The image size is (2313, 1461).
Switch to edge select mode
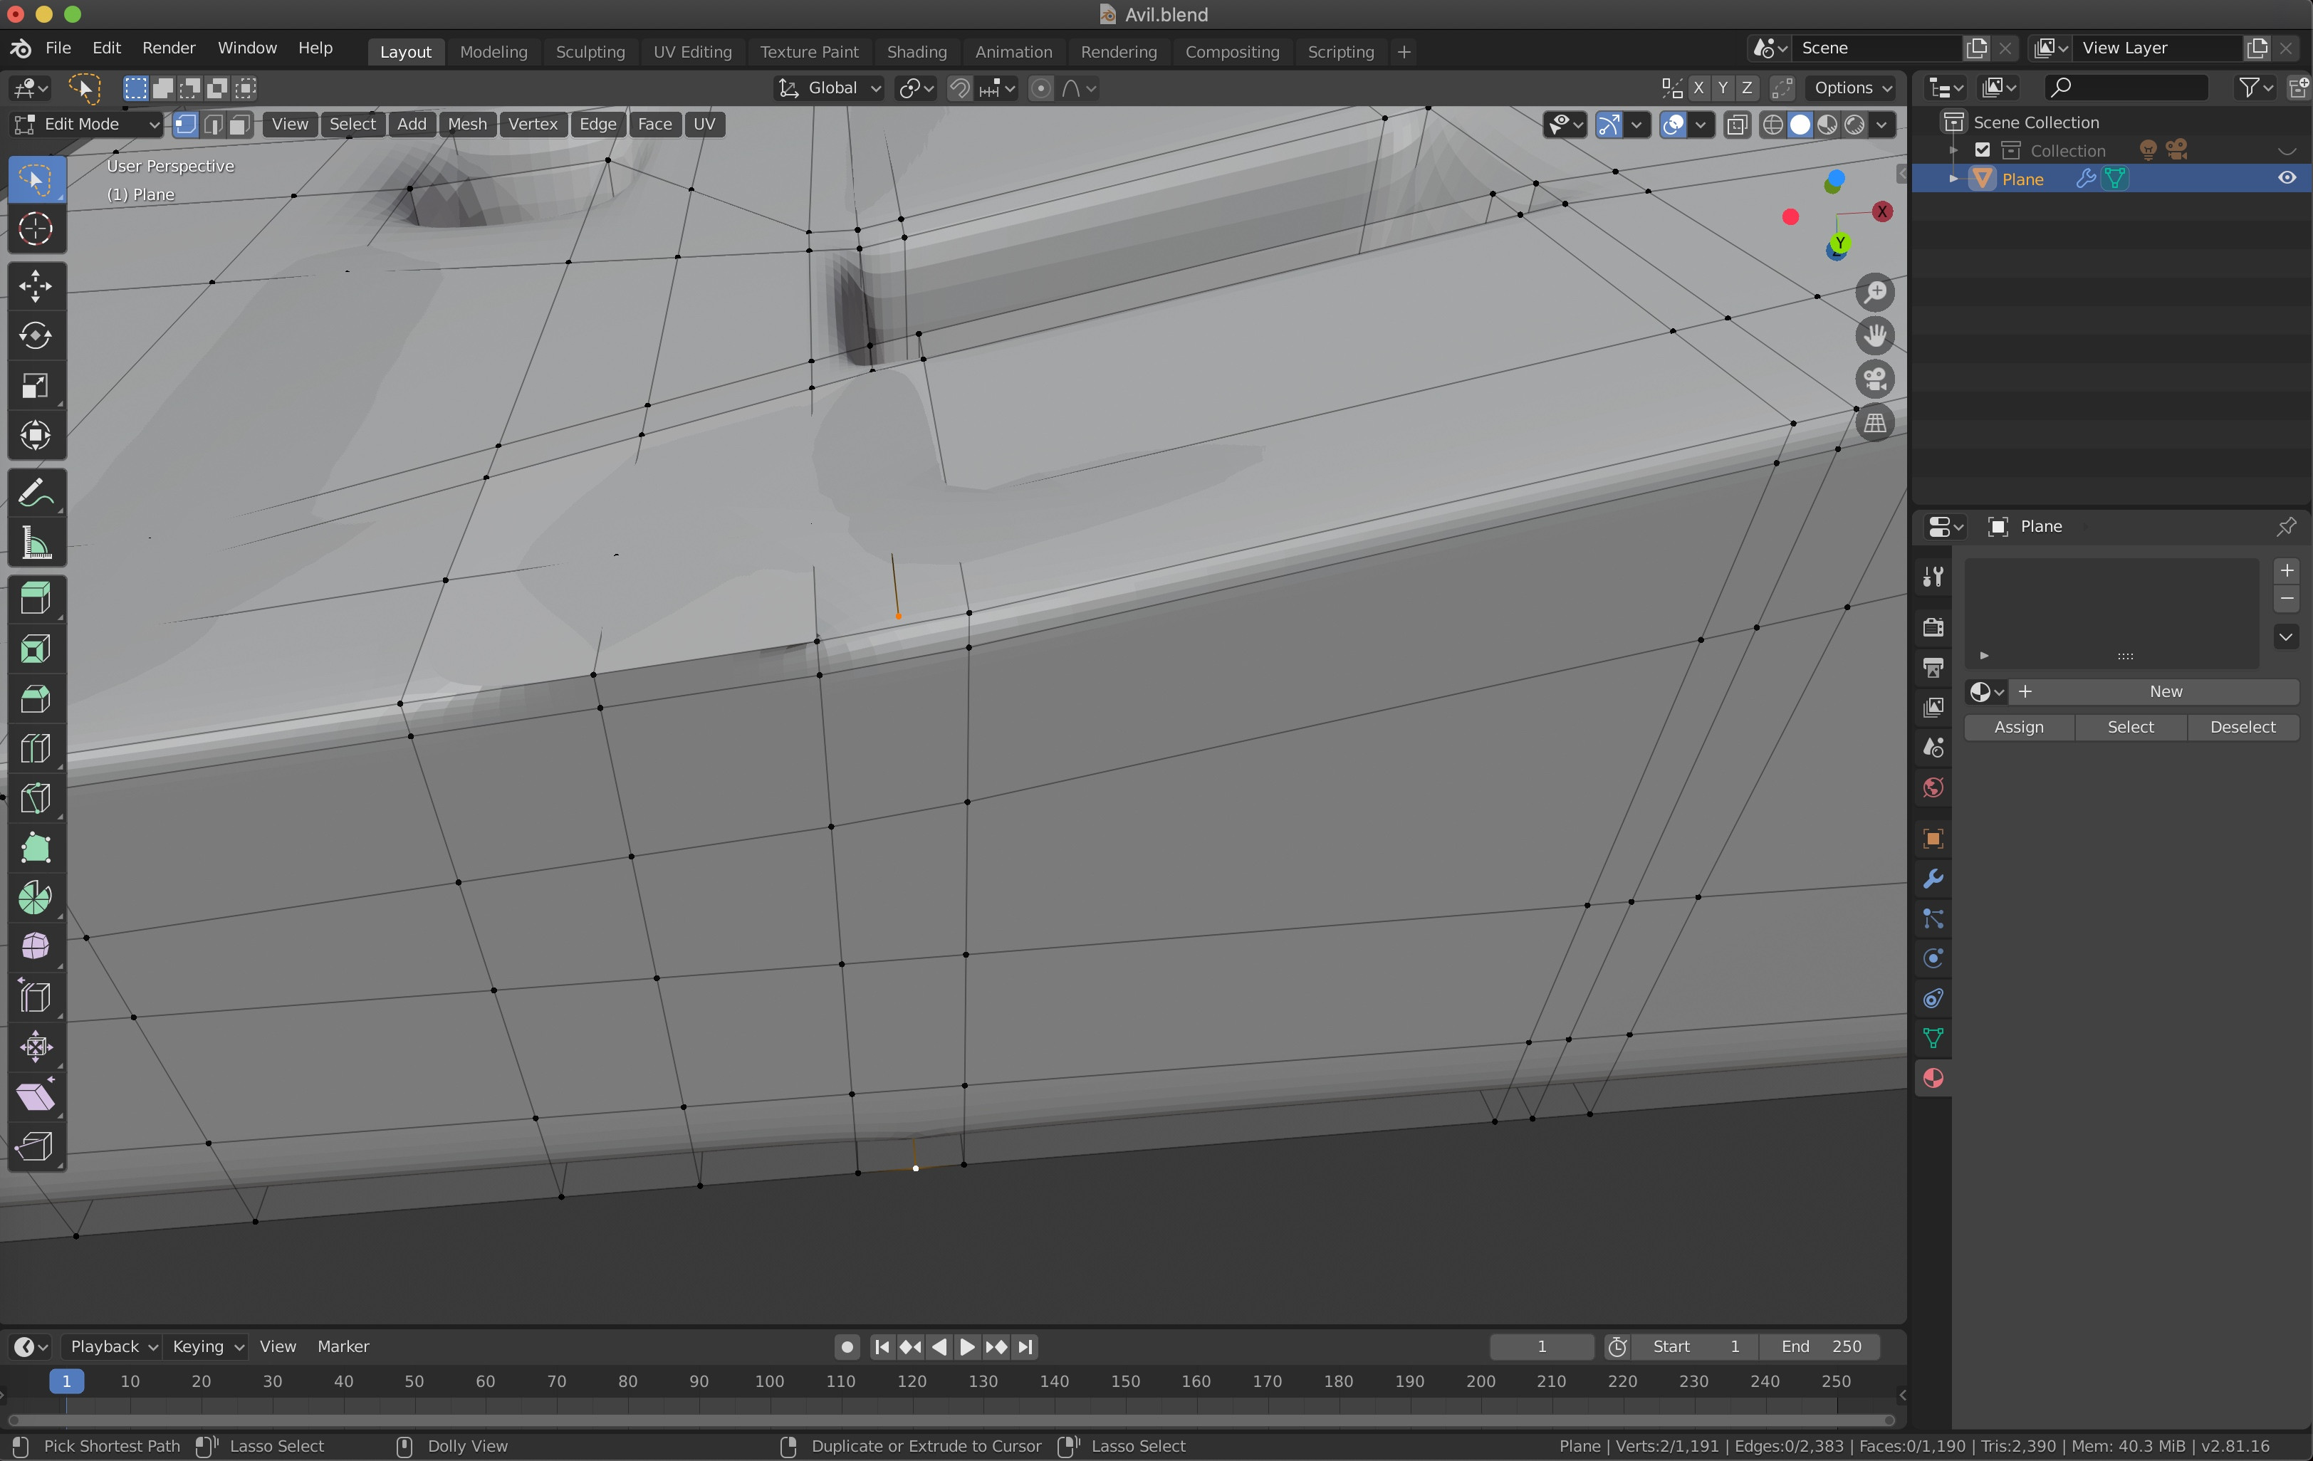pos(213,124)
